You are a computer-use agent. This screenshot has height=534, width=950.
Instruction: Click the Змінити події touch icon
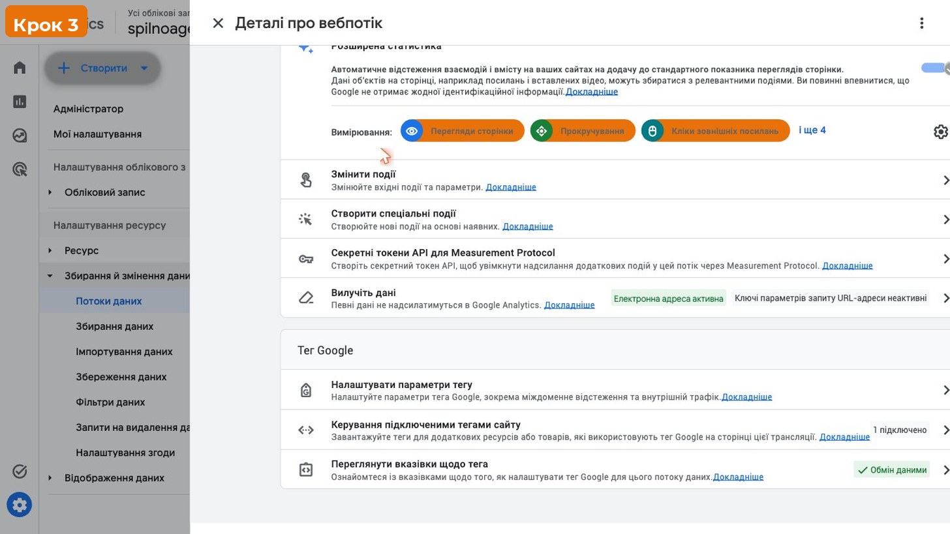pos(306,180)
